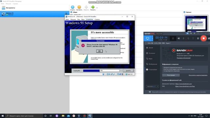Open Task View on the taskbar

(51, 116)
